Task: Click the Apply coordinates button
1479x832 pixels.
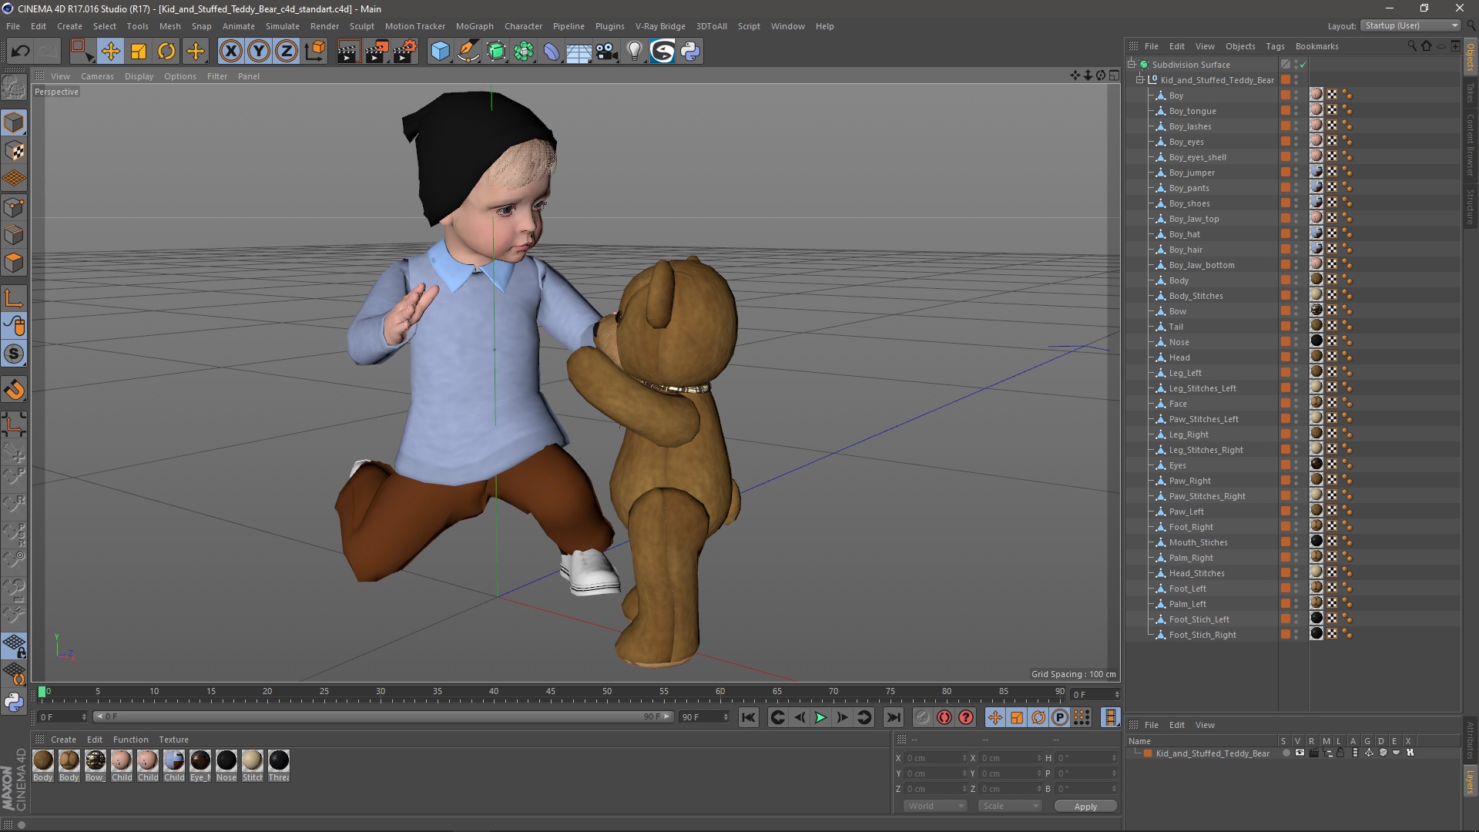Action: [x=1085, y=807]
